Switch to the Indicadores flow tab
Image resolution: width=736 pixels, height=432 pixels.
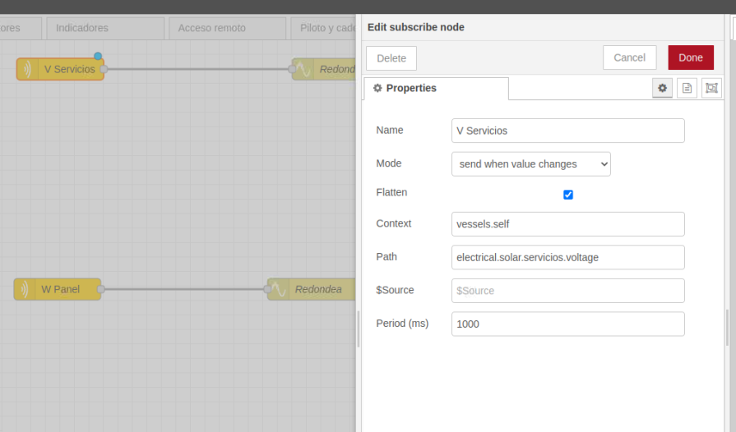tap(104, 28)
